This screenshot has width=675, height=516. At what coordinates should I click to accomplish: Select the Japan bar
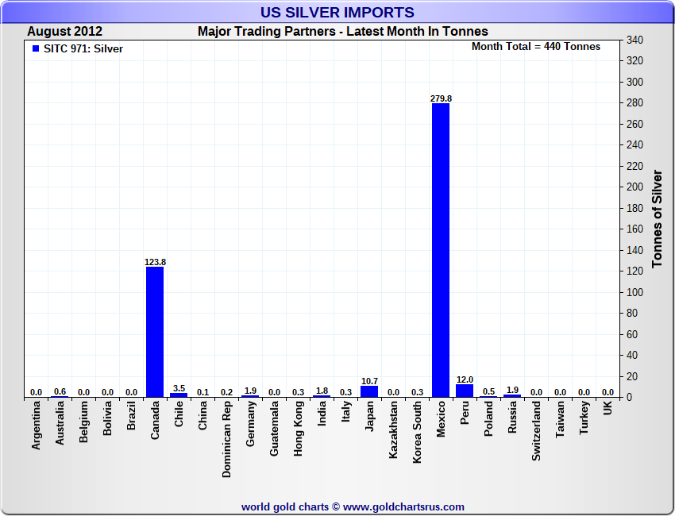pyautogui.click(x=369, y=391)
